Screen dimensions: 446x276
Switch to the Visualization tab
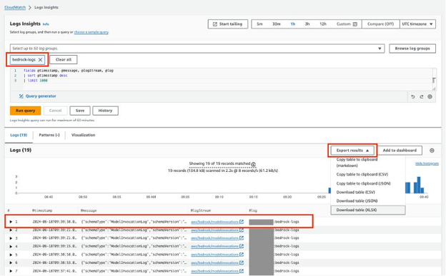point(84,136)
